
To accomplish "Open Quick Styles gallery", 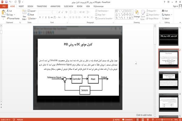I will (x=143, y=15).
